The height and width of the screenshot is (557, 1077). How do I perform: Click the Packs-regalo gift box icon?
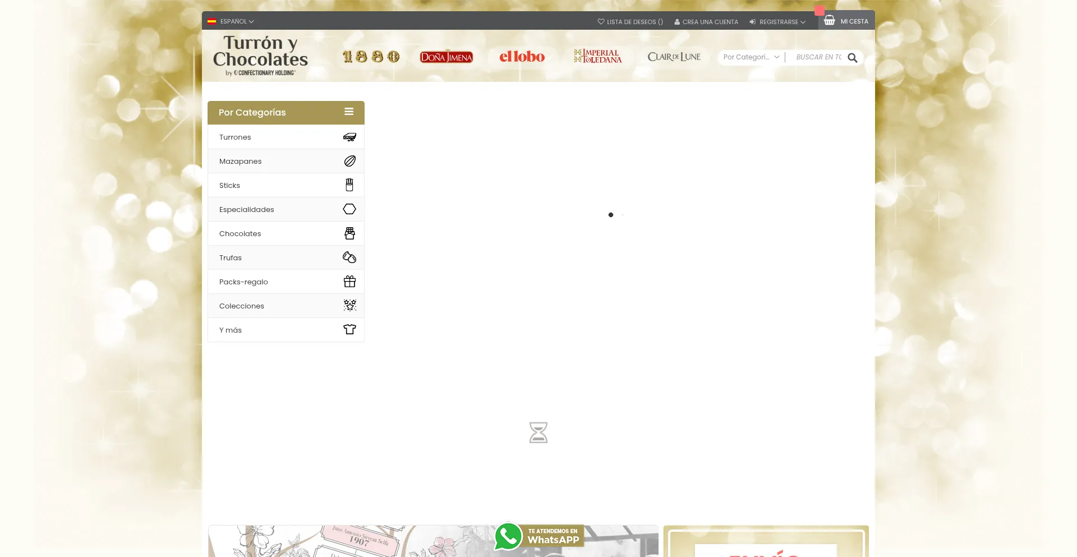click(349, 282)
